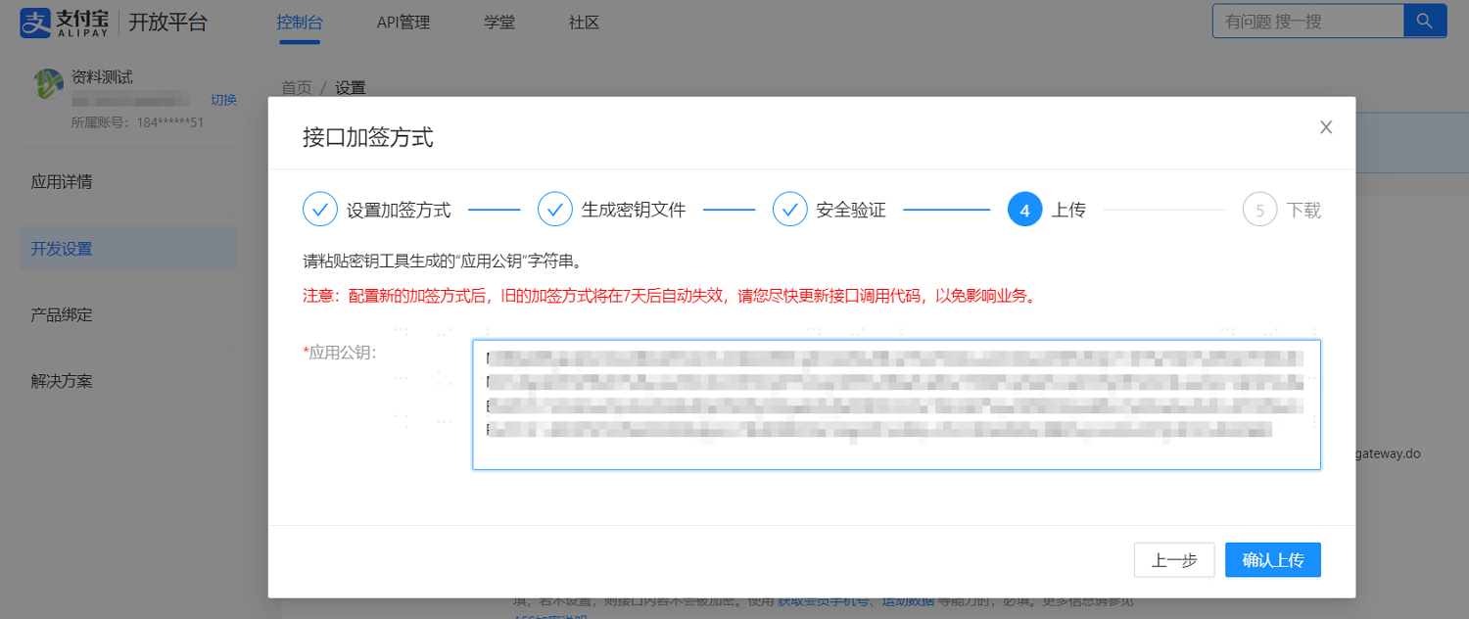Open the API管理 tab
This screenshot has height=619, width=1469.
[x=403, y=23]
